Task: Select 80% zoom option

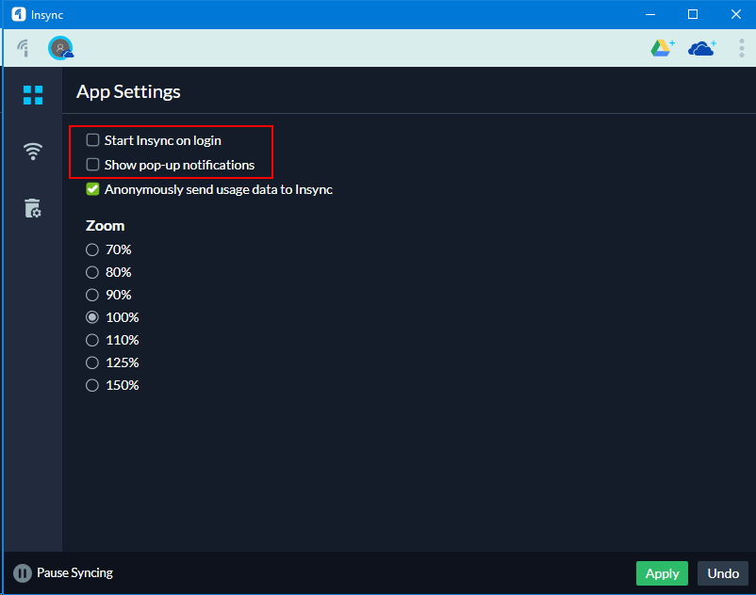Action: [92, 272]
